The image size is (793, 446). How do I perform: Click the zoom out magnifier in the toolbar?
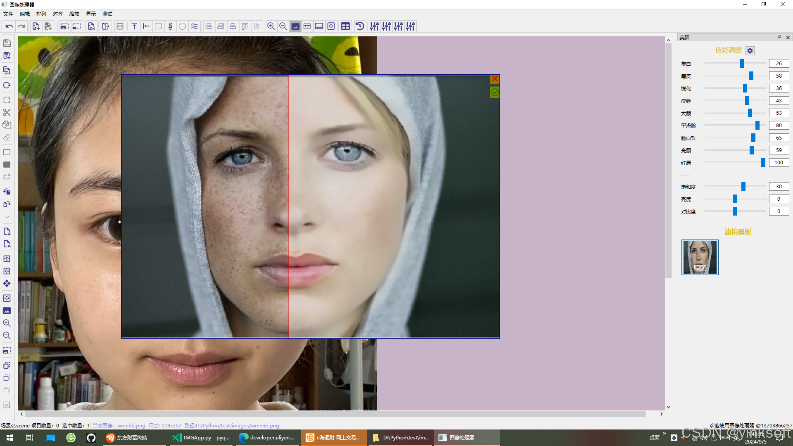283,26
